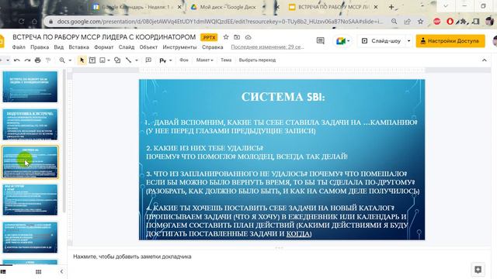Star the presentation next to PPTX badge
This screenshot has height=279, width=497.
(x=226, y=37)
